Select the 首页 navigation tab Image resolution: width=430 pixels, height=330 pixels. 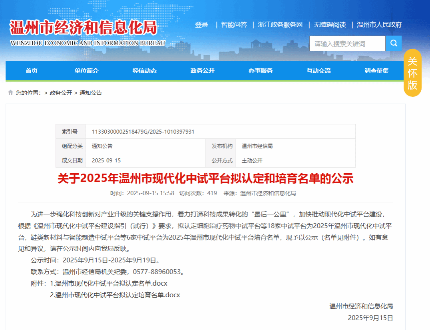pyautogui.click(x=32, y=70)
